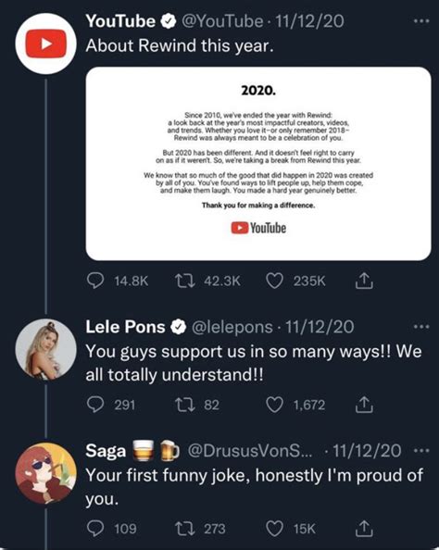Share Saga's tweet
Image resolution: width=439 pixels, height=550 pixels.
(x=364, y=529)
